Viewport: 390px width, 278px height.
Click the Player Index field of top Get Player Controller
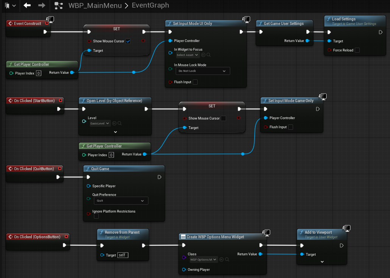tap(39, 73)
